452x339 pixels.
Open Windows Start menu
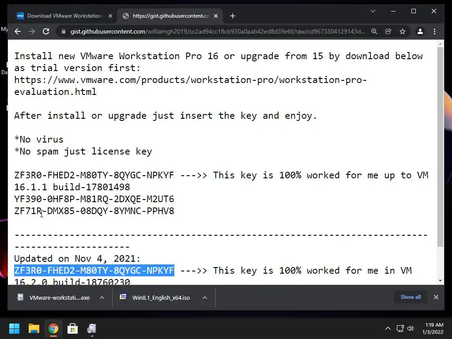14,328
